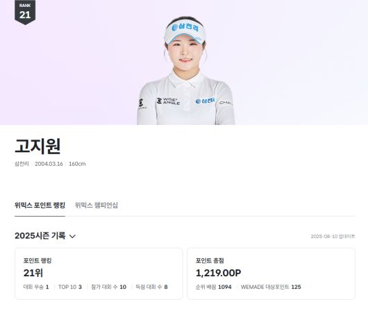Click the 1,219.00P total points value
The image size is (368, 311).
click(x=218, y=273)
